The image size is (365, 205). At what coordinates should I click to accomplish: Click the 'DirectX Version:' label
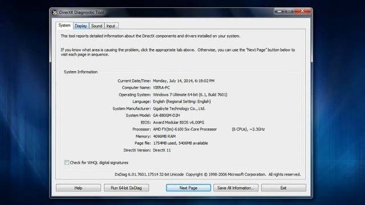click(137, 150)
